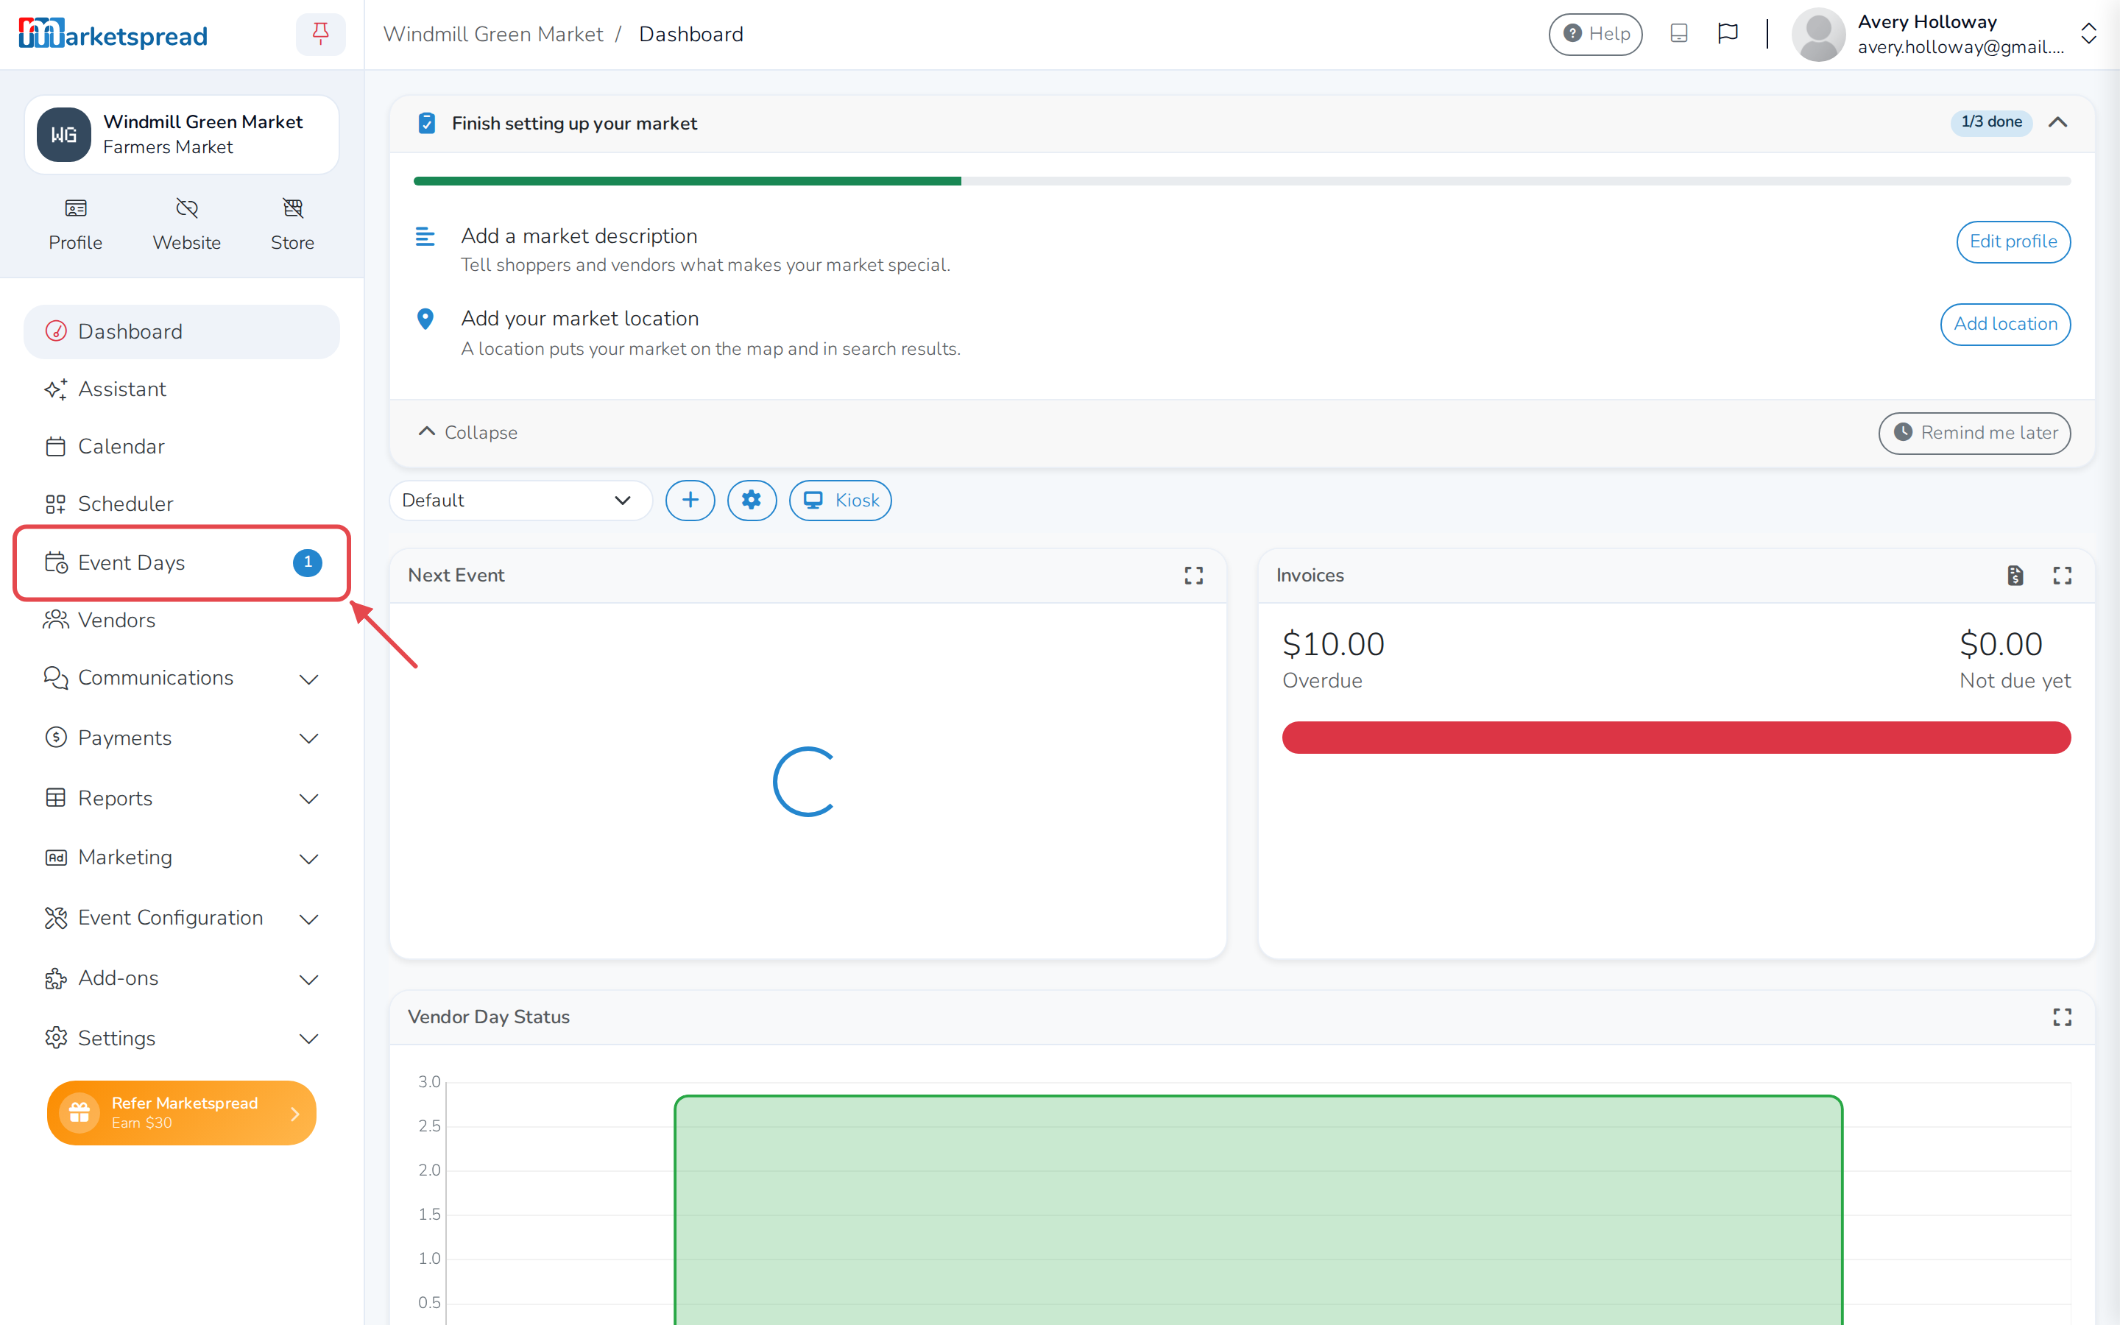Click the red overdue invoices bar
Image resolution: width=2120 pixels, height=1325 pixels.
pyautogui.click(x=1676, y=737)
